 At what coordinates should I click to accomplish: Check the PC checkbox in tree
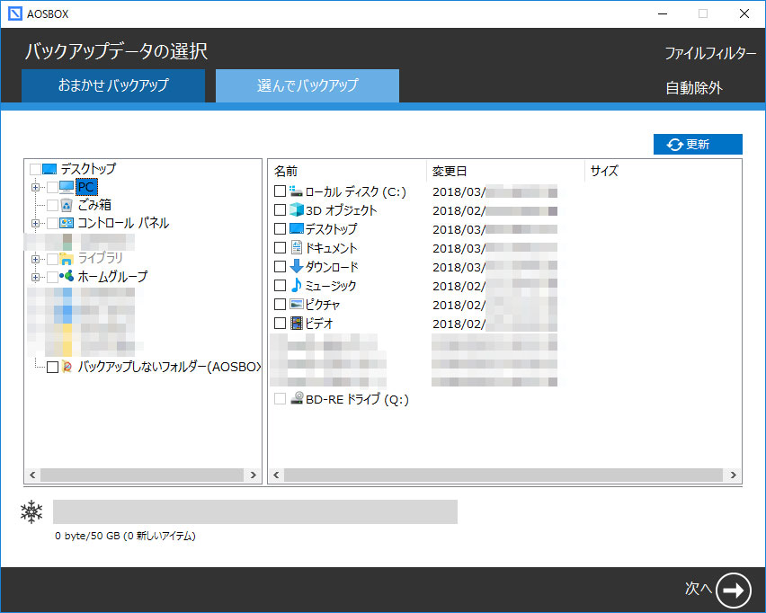click(52, 187)
